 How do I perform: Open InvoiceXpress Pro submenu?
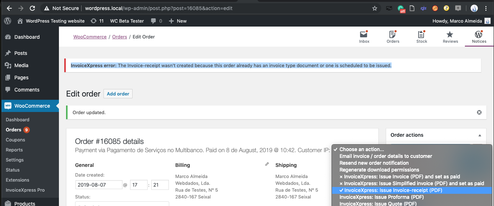(25, 190)
